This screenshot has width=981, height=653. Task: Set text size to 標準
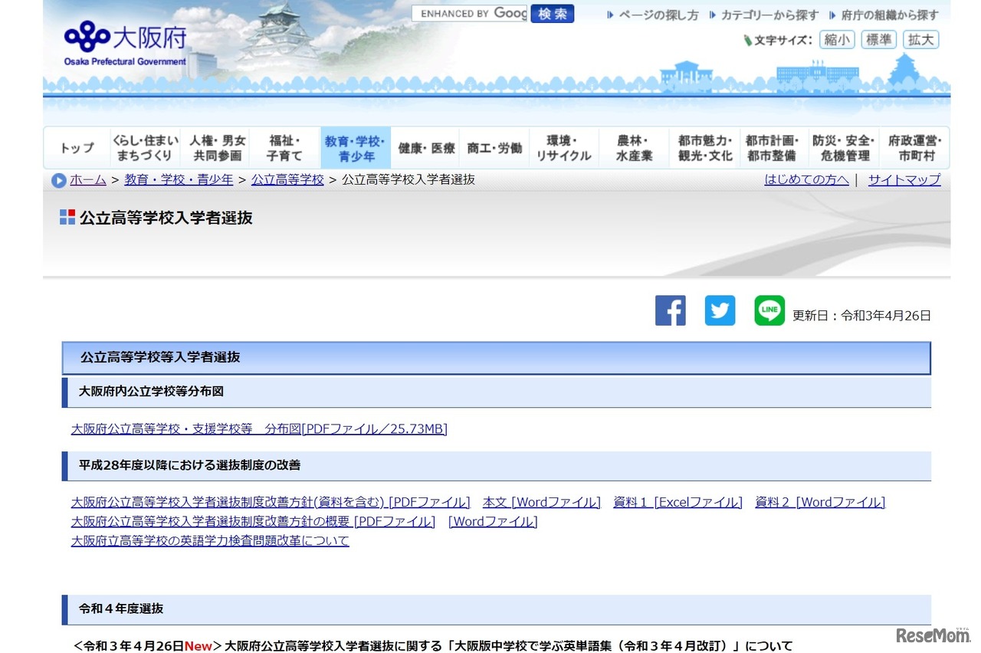coord(878,40)
